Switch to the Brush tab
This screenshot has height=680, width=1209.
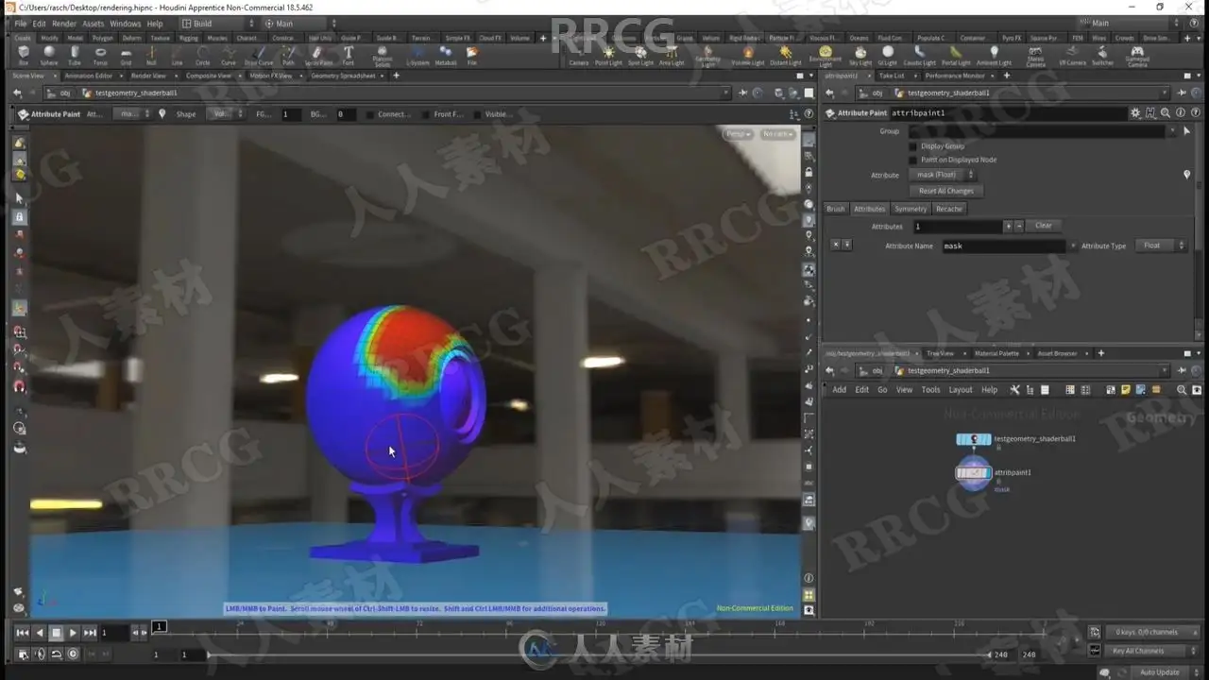(x=836, y=209)
